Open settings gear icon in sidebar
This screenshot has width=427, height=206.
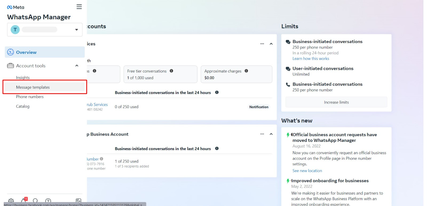11,201
